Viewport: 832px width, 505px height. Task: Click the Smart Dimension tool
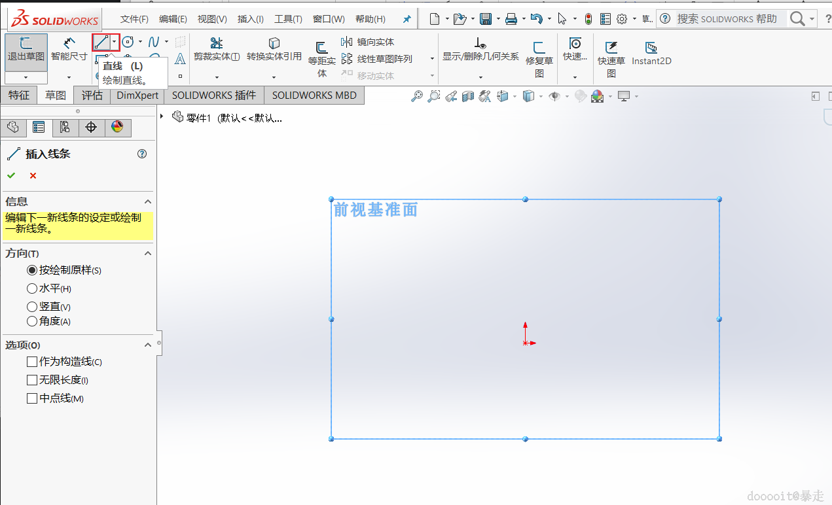coord(69,49)
